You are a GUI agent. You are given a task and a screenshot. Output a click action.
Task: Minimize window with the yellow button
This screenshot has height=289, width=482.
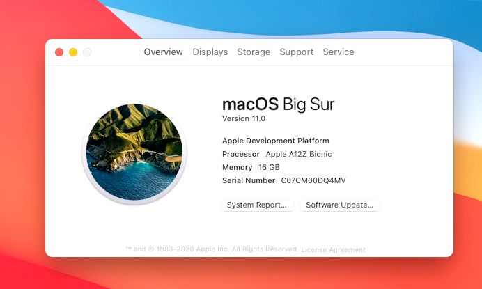(73, 52)
